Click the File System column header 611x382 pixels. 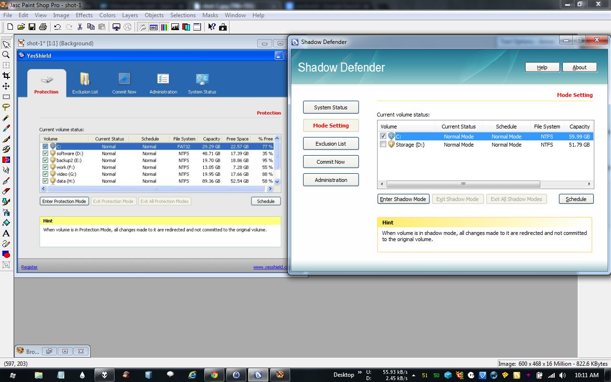pos(547,127)
